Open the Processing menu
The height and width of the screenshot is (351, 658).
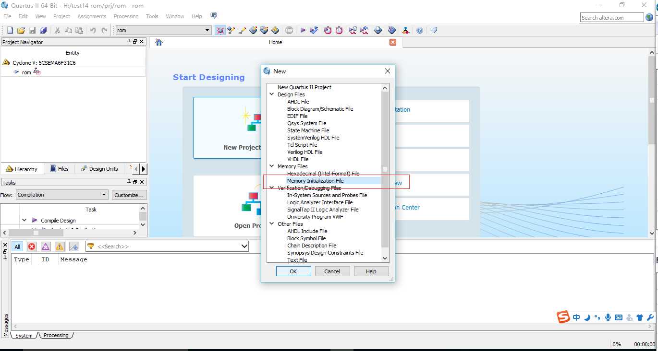[x=126, y=16]
